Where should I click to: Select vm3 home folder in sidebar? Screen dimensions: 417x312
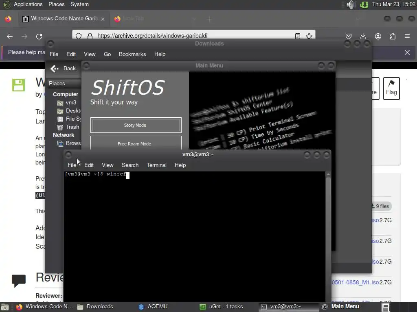tap(67, 103)
